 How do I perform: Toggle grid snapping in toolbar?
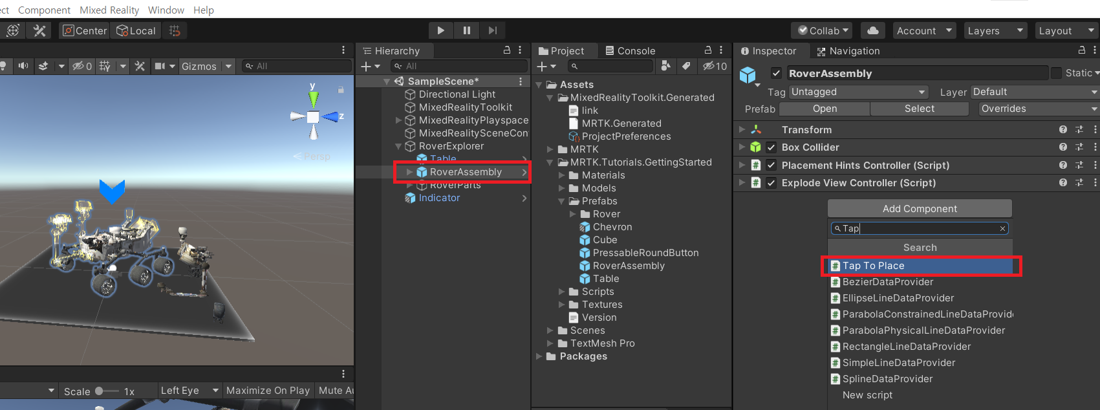pos(175,30)
